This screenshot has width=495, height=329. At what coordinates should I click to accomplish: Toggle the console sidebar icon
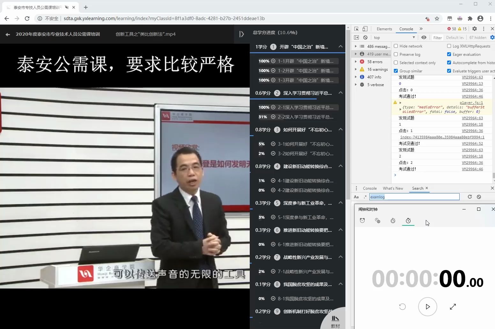(x=357, y=37)
